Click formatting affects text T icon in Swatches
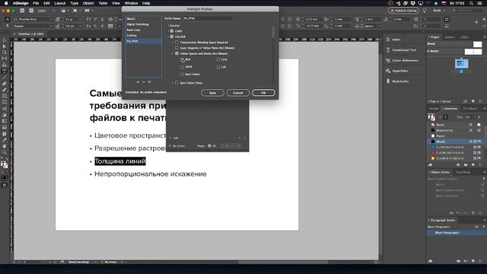Image resolution: width=487 pixels, height=274 pixels. (445, 117)
